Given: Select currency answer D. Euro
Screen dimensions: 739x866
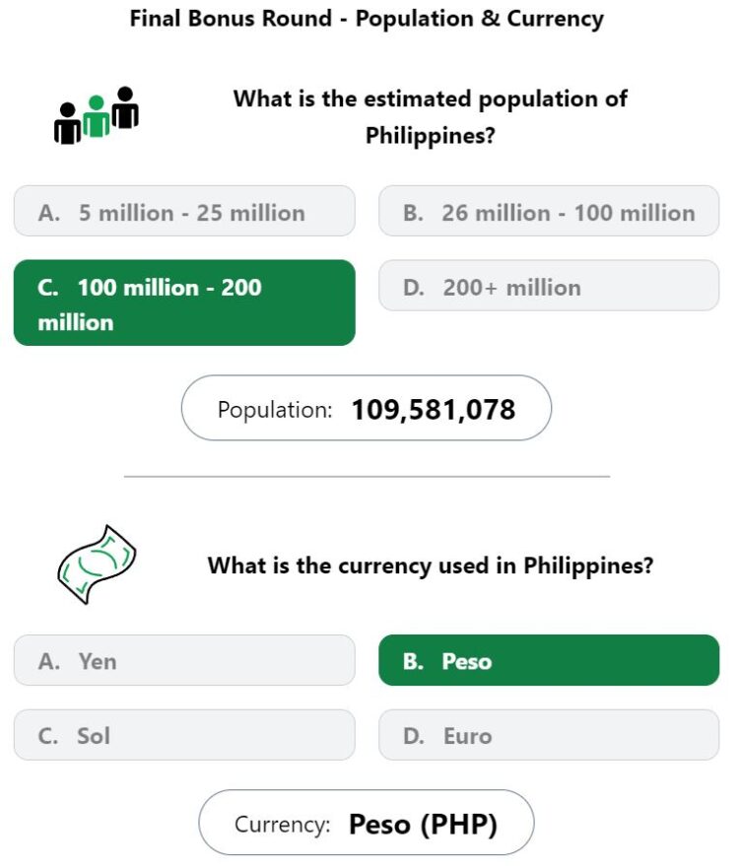Looking at the screenshot, I should (549, 735).
